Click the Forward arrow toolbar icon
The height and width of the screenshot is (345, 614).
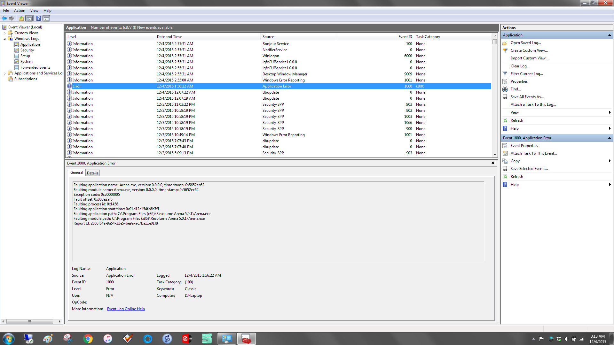click(x=12, y=18)
